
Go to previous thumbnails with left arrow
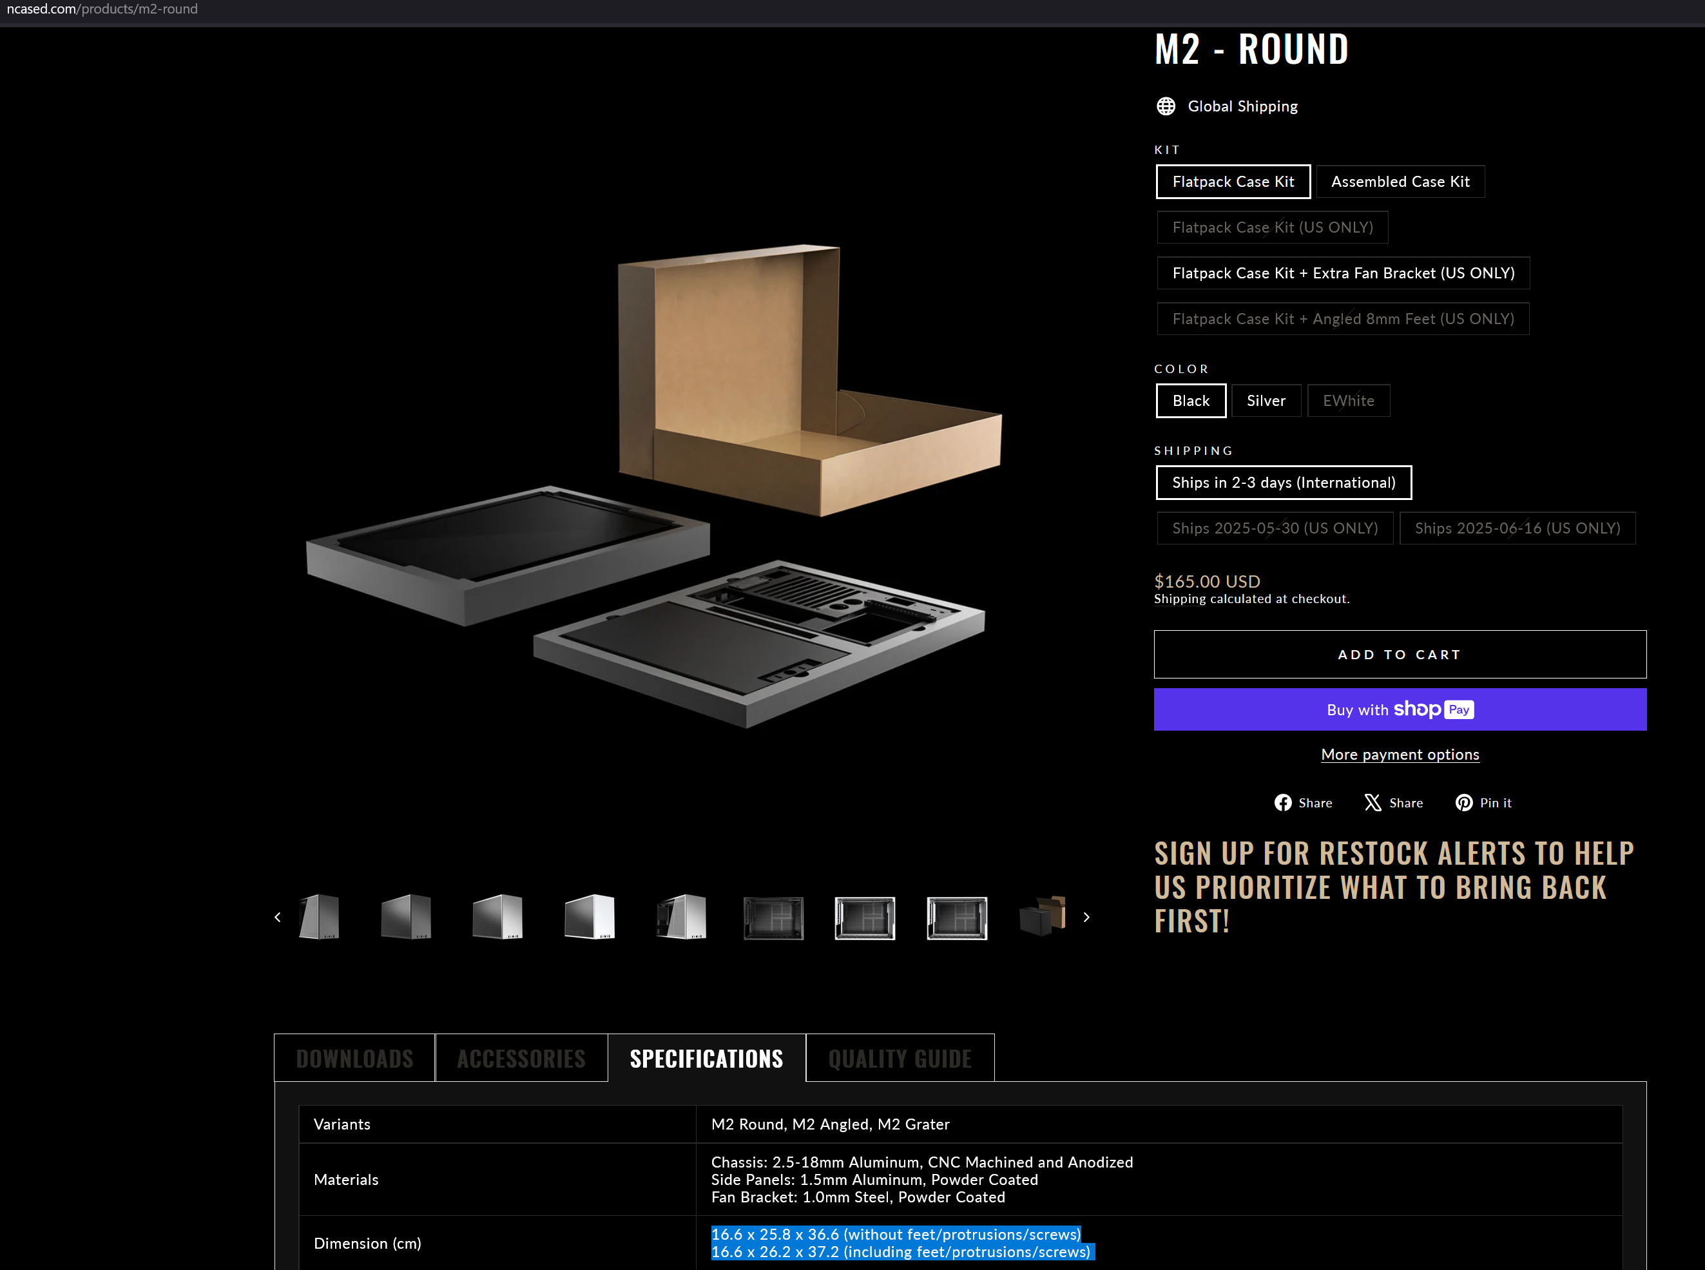coord(278,917)
